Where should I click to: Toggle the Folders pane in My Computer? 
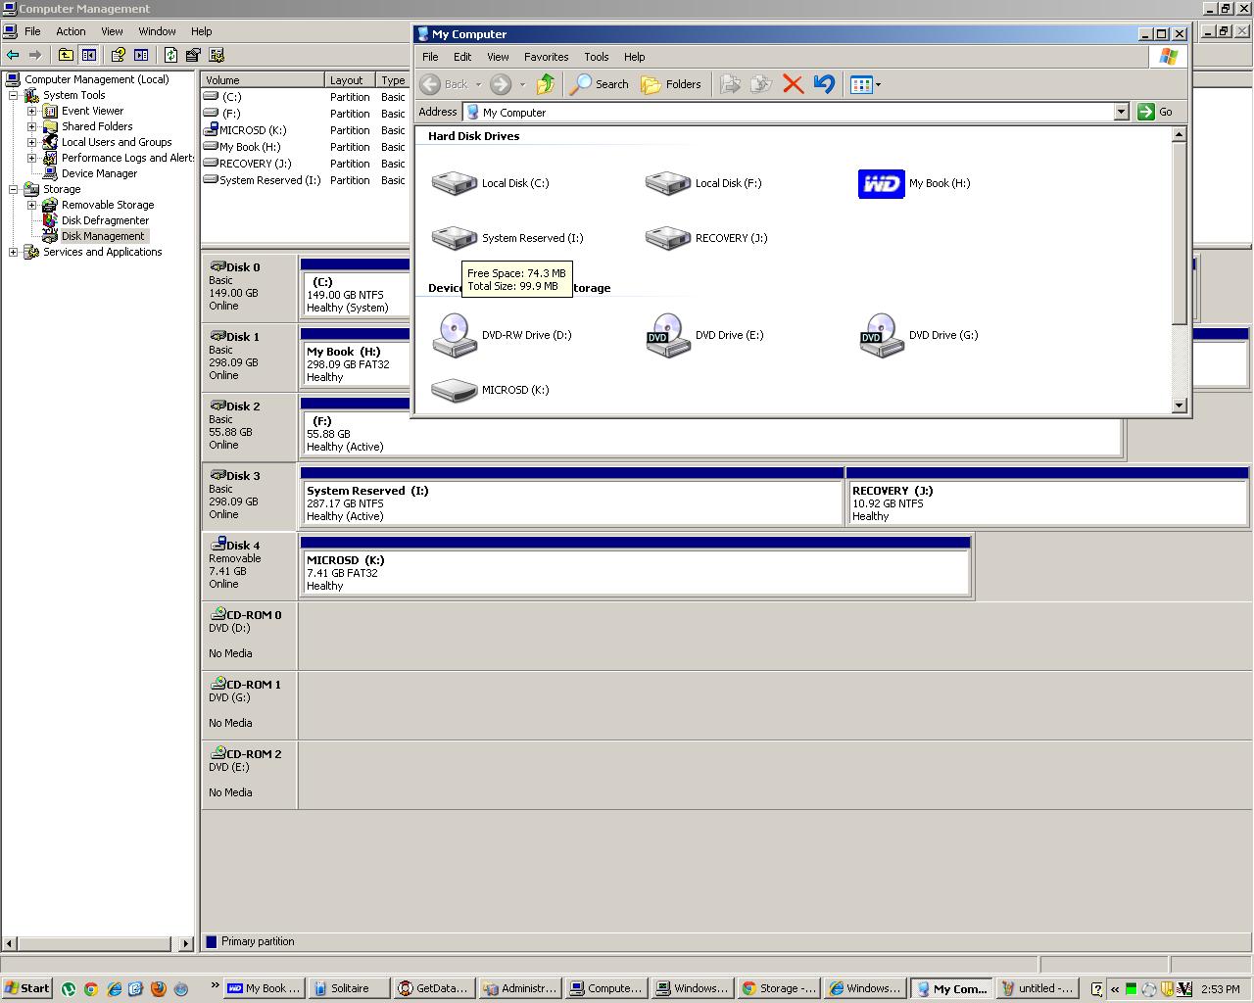pos(671,84)
